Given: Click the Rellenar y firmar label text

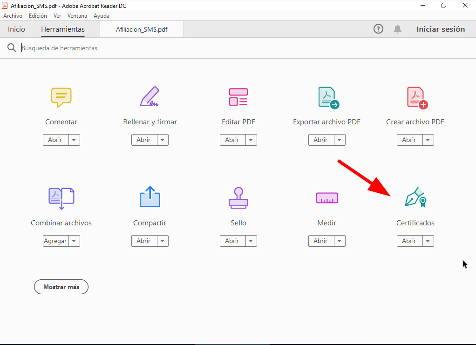Looking at the screenshot, I should (150, 122).
